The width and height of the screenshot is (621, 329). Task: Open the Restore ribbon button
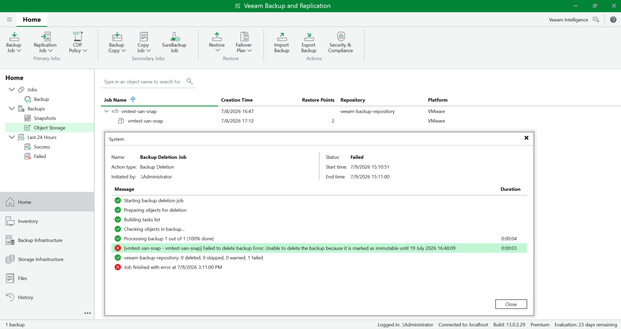pyautogui.click(x=217, y=42)
